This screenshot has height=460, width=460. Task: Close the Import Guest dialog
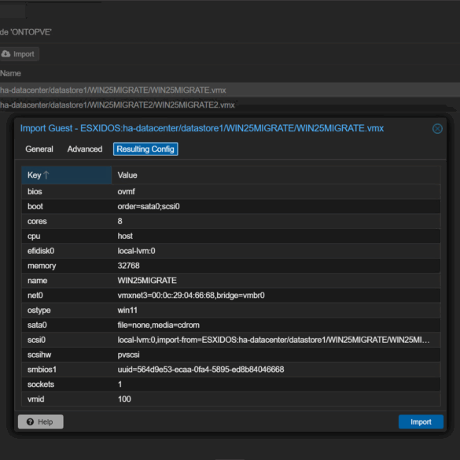(437, 128)
